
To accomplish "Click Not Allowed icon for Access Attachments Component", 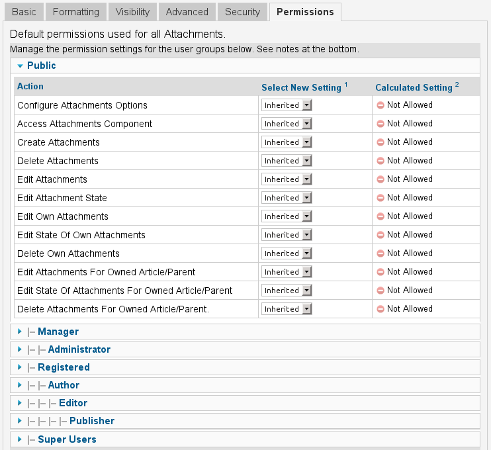I will [380, 124].
